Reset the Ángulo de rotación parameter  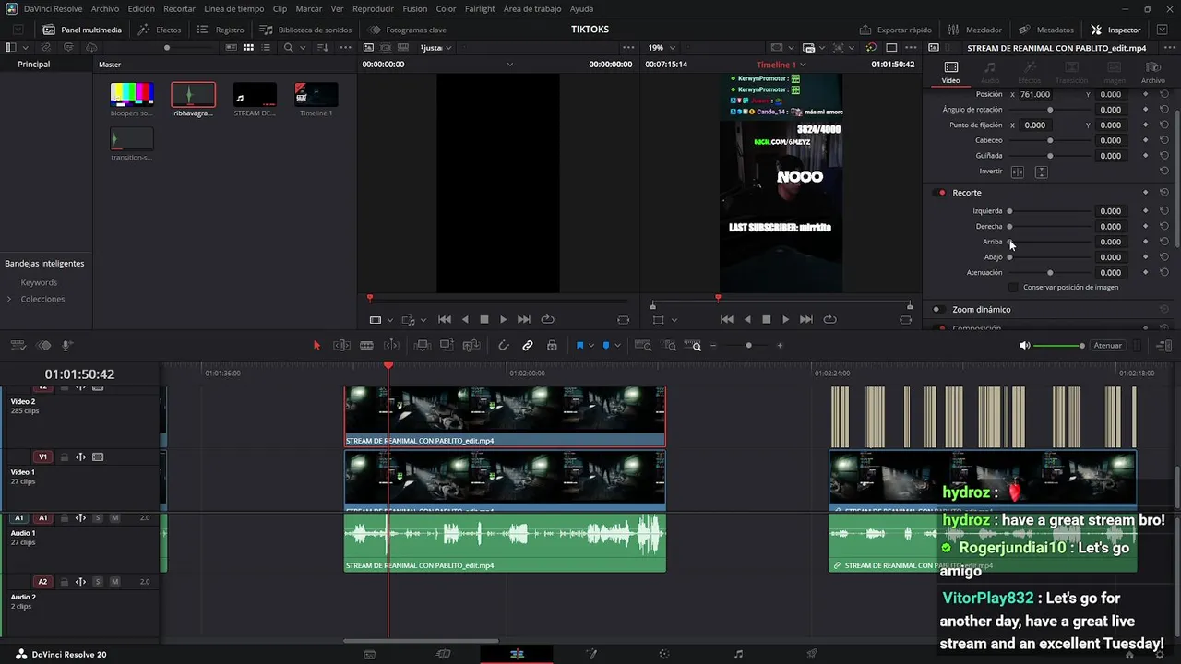click(1164, 110)
